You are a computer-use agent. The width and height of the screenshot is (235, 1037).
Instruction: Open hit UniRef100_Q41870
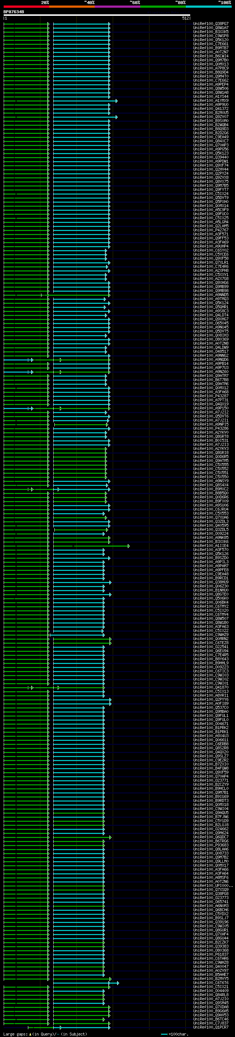click(x=210, y=688)
